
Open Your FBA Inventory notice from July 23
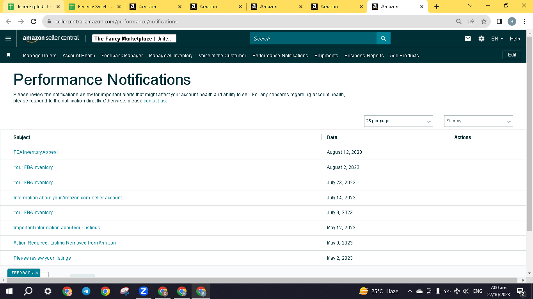point(33,183)
